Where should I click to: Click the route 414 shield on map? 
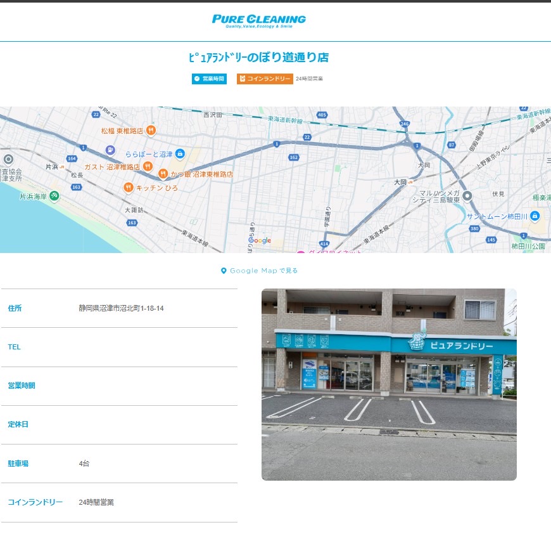(x=324, y=244)
